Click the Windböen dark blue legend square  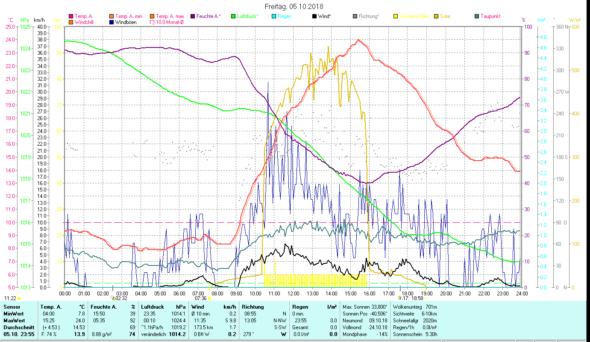coord(112,22)
